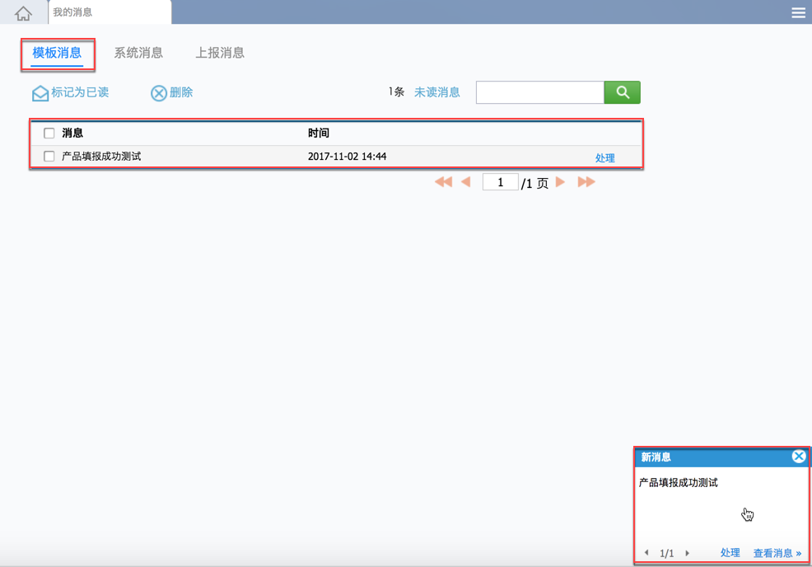Click the 消息 column header

[x=72, y=134]
